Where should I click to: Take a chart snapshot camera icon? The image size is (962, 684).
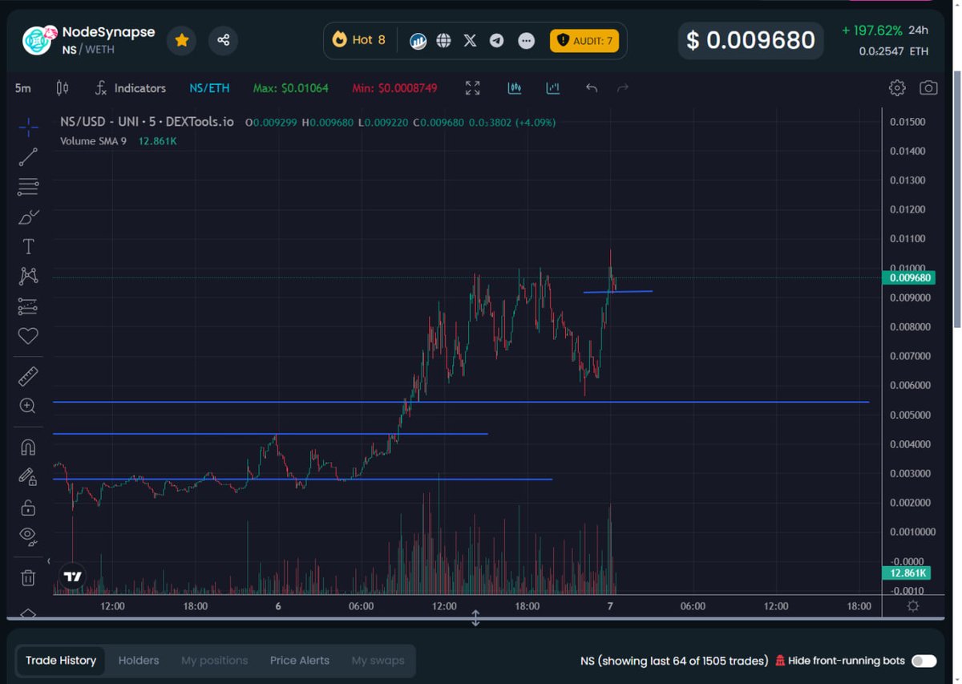pyautogui.click(x=928, y=88)
